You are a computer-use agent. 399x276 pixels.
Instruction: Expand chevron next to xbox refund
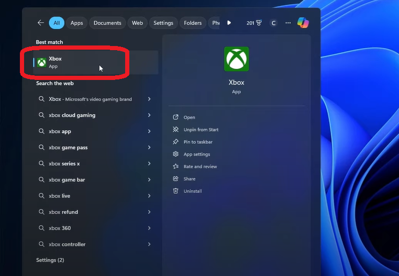coord(149,212)
